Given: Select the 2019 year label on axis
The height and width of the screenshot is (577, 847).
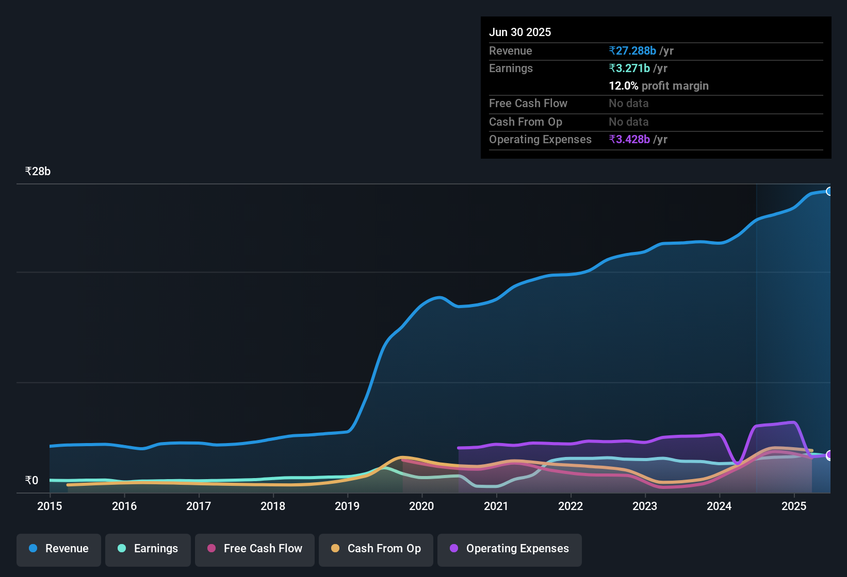Looking at the screenshot, I should coord(347,506).
